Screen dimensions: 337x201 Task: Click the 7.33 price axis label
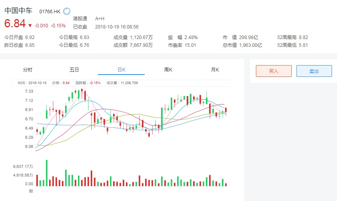click(x=29, y=91)
